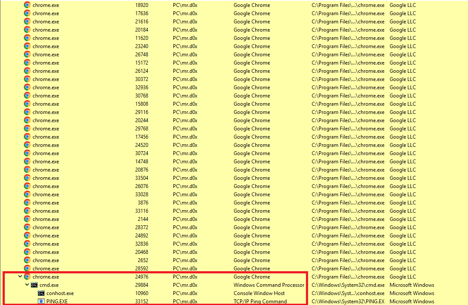The height and width of the screenshot is (305, 468).
Task: Click Chrome icon for process 15172
Action: [x=27, y=63]
